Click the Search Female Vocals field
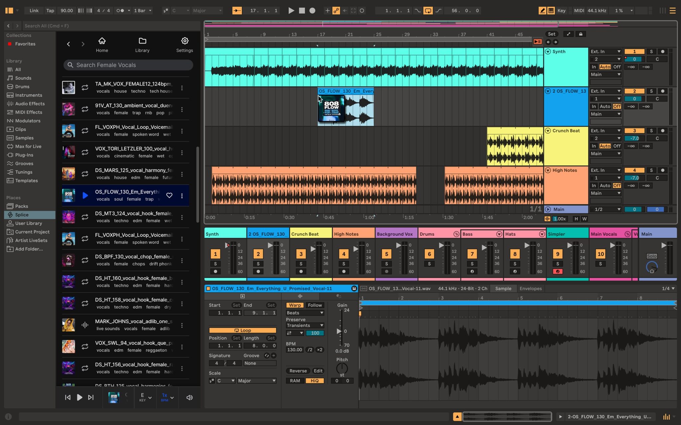Viewport: 681px width, 425px height. coord(127,65)
